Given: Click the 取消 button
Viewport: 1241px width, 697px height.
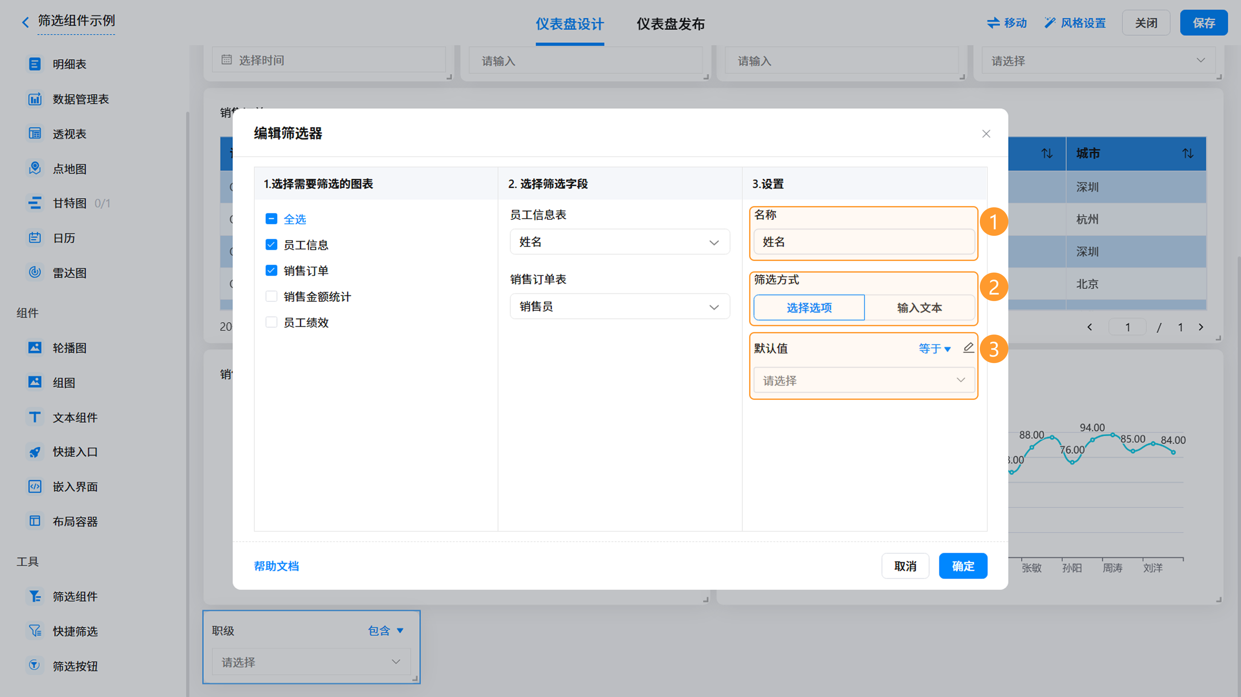Looking at the screenshot, I should (905, 566).
